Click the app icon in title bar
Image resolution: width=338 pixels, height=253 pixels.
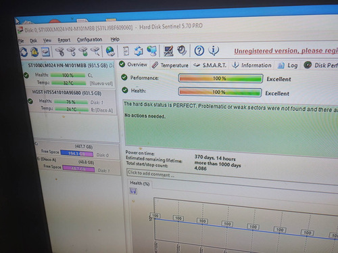[x=20, y=30]
